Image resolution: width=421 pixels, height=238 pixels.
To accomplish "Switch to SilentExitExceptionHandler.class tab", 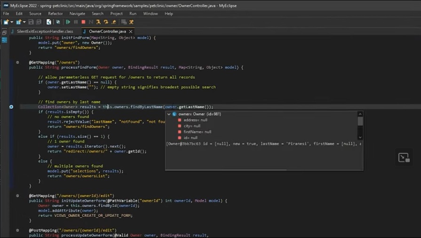I will (x=44, y=31).
